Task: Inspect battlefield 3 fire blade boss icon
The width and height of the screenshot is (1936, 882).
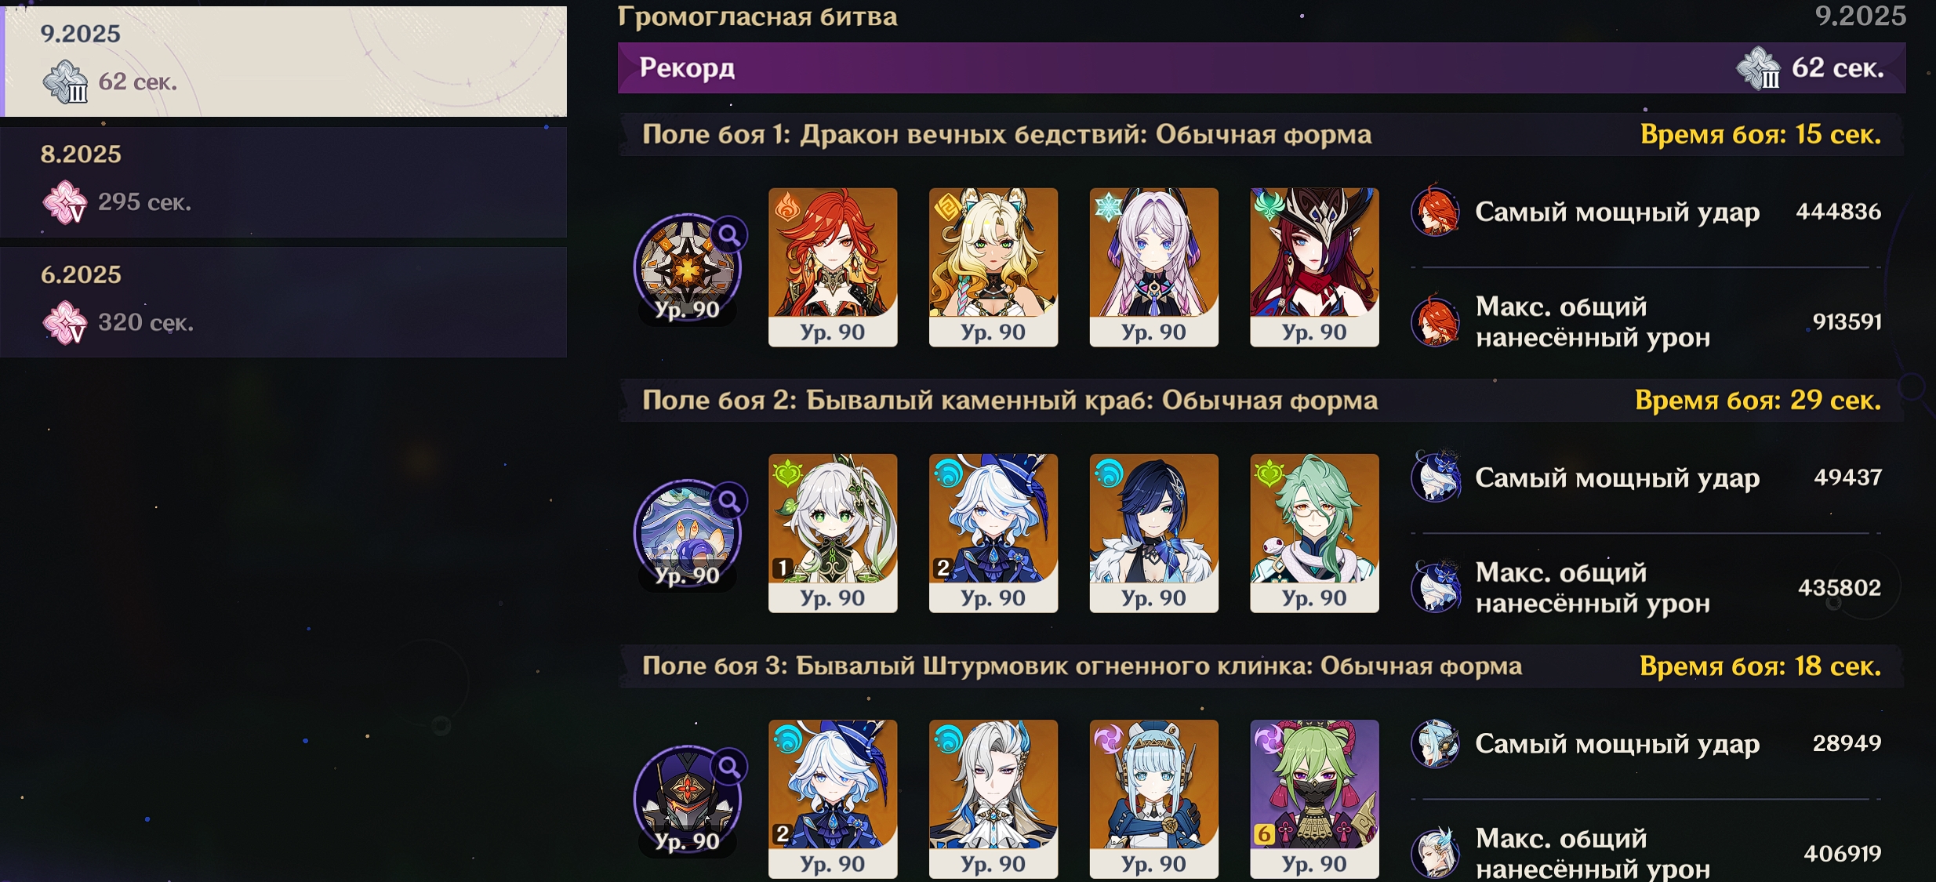Action: tap(687, 799)
